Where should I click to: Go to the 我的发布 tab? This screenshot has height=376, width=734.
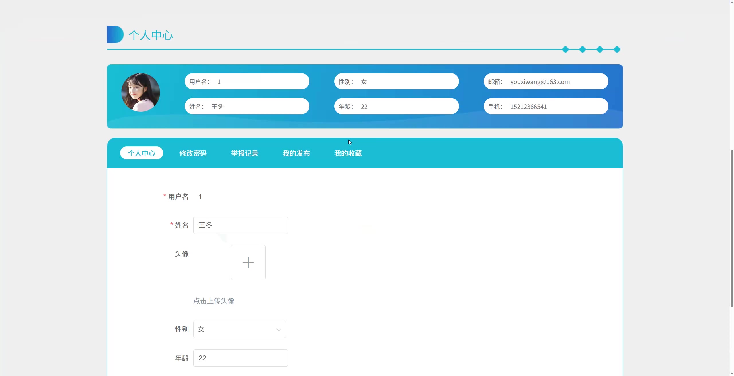point(296,153)
